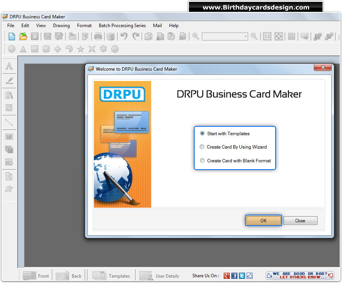
Task: Share on Twitter icon
Action: click(242, 276)
